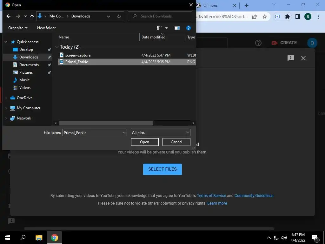Open the Organize menu
This screenshot has width=325, height=244.
coord(18,28)
